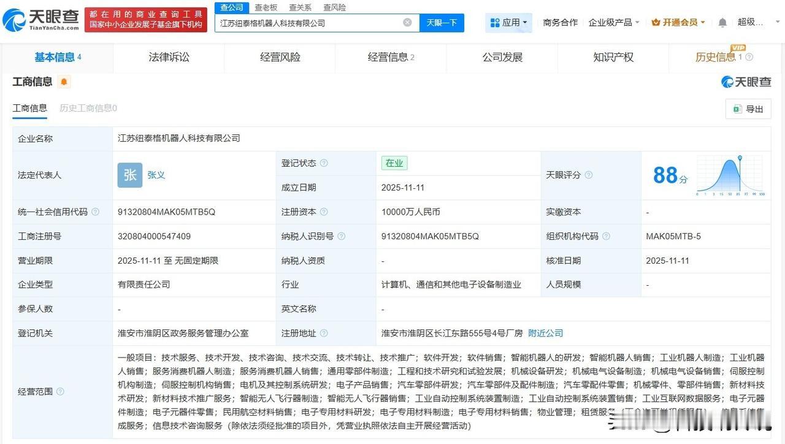Click organization code MAK05MTB-5

pyautogui.click(x=673, y=236)
